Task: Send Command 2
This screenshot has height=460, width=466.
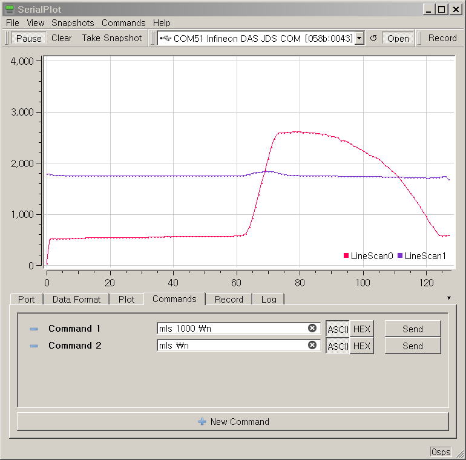Action: pos(413,346)
